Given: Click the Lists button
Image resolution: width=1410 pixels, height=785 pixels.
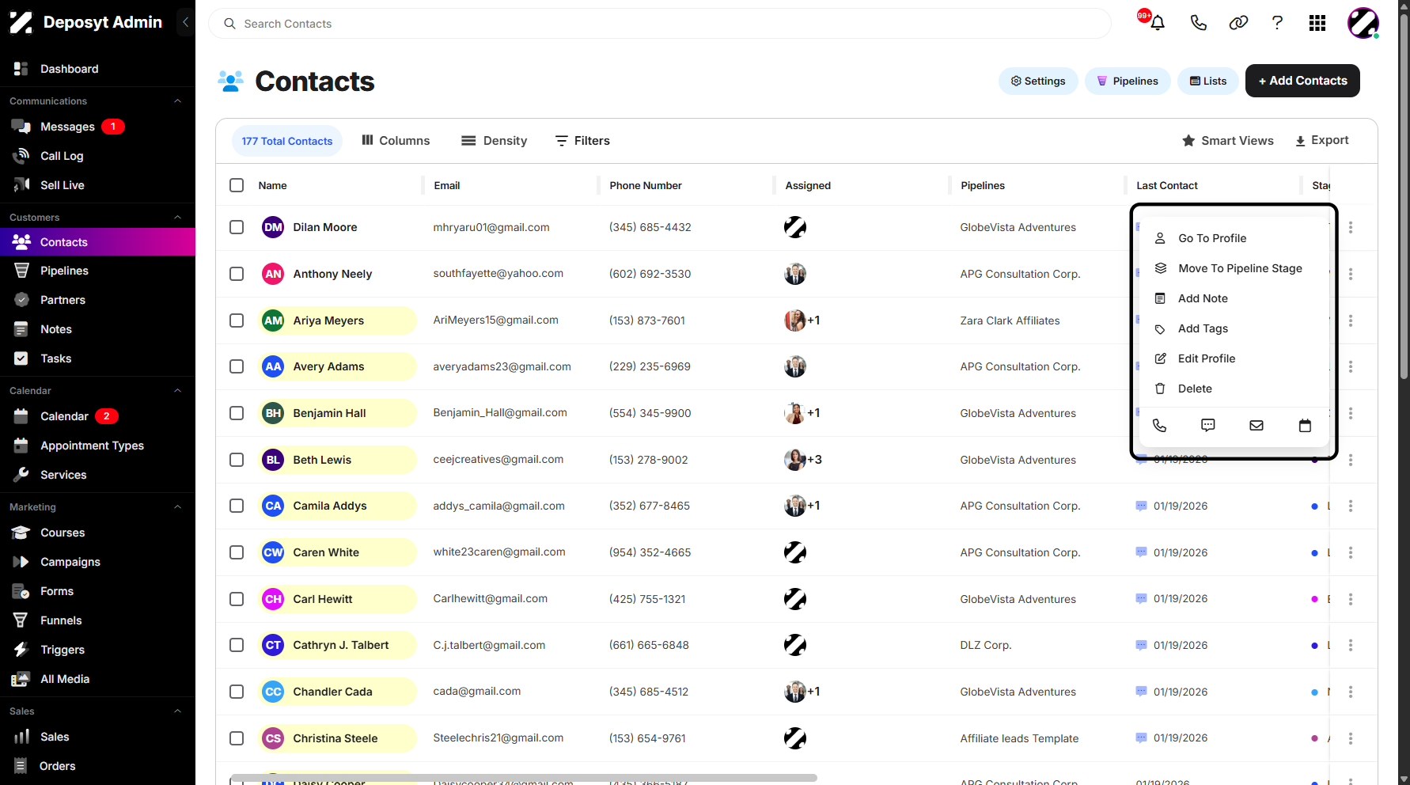Looking at the screenshot, I should (x=1208, y=81).
